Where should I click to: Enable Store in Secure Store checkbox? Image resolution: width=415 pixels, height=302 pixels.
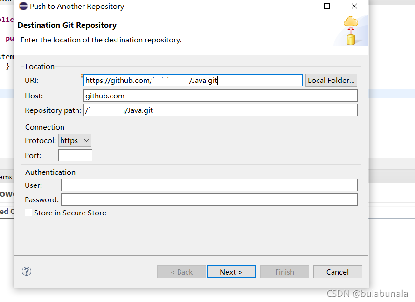tap(28, 213)
